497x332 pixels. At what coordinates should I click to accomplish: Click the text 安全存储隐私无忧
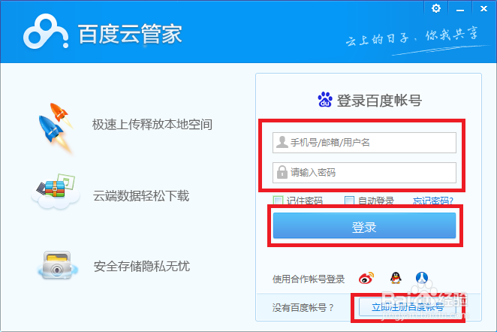click(142, 266)
